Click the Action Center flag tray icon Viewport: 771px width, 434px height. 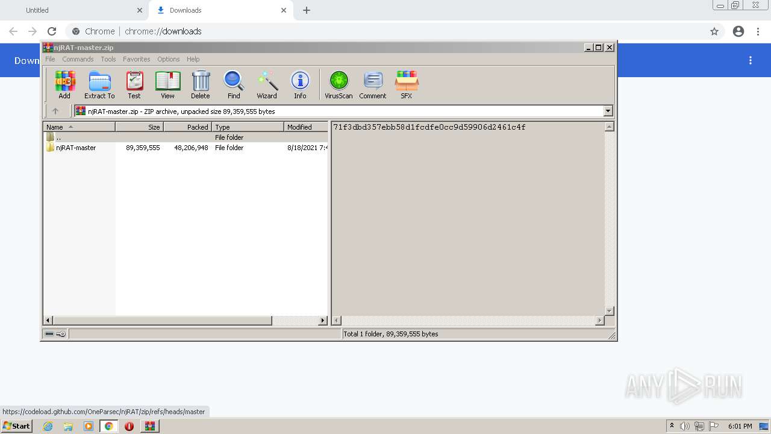click(713, 426)
